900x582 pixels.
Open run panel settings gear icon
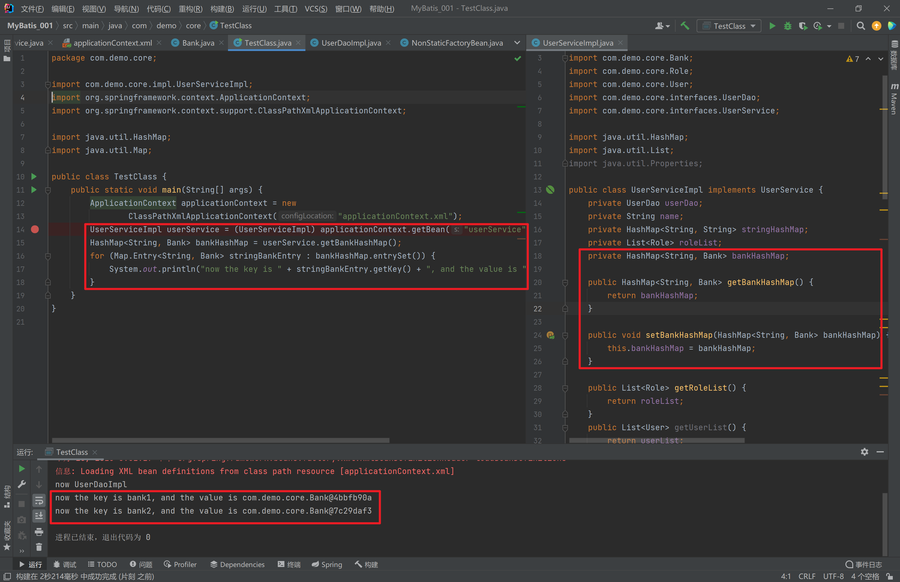(x=864, y=451)
